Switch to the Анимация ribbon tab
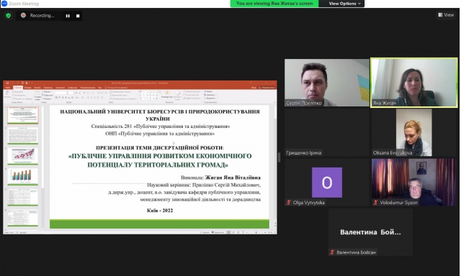The width and height of the screenshot is (461, 276). tap(60, 88)
